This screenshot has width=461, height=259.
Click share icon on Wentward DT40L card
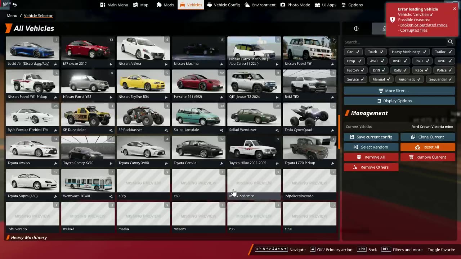point(111,196)
